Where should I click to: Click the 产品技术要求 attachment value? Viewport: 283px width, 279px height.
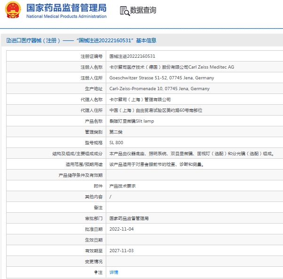click(x=122, y=186)
